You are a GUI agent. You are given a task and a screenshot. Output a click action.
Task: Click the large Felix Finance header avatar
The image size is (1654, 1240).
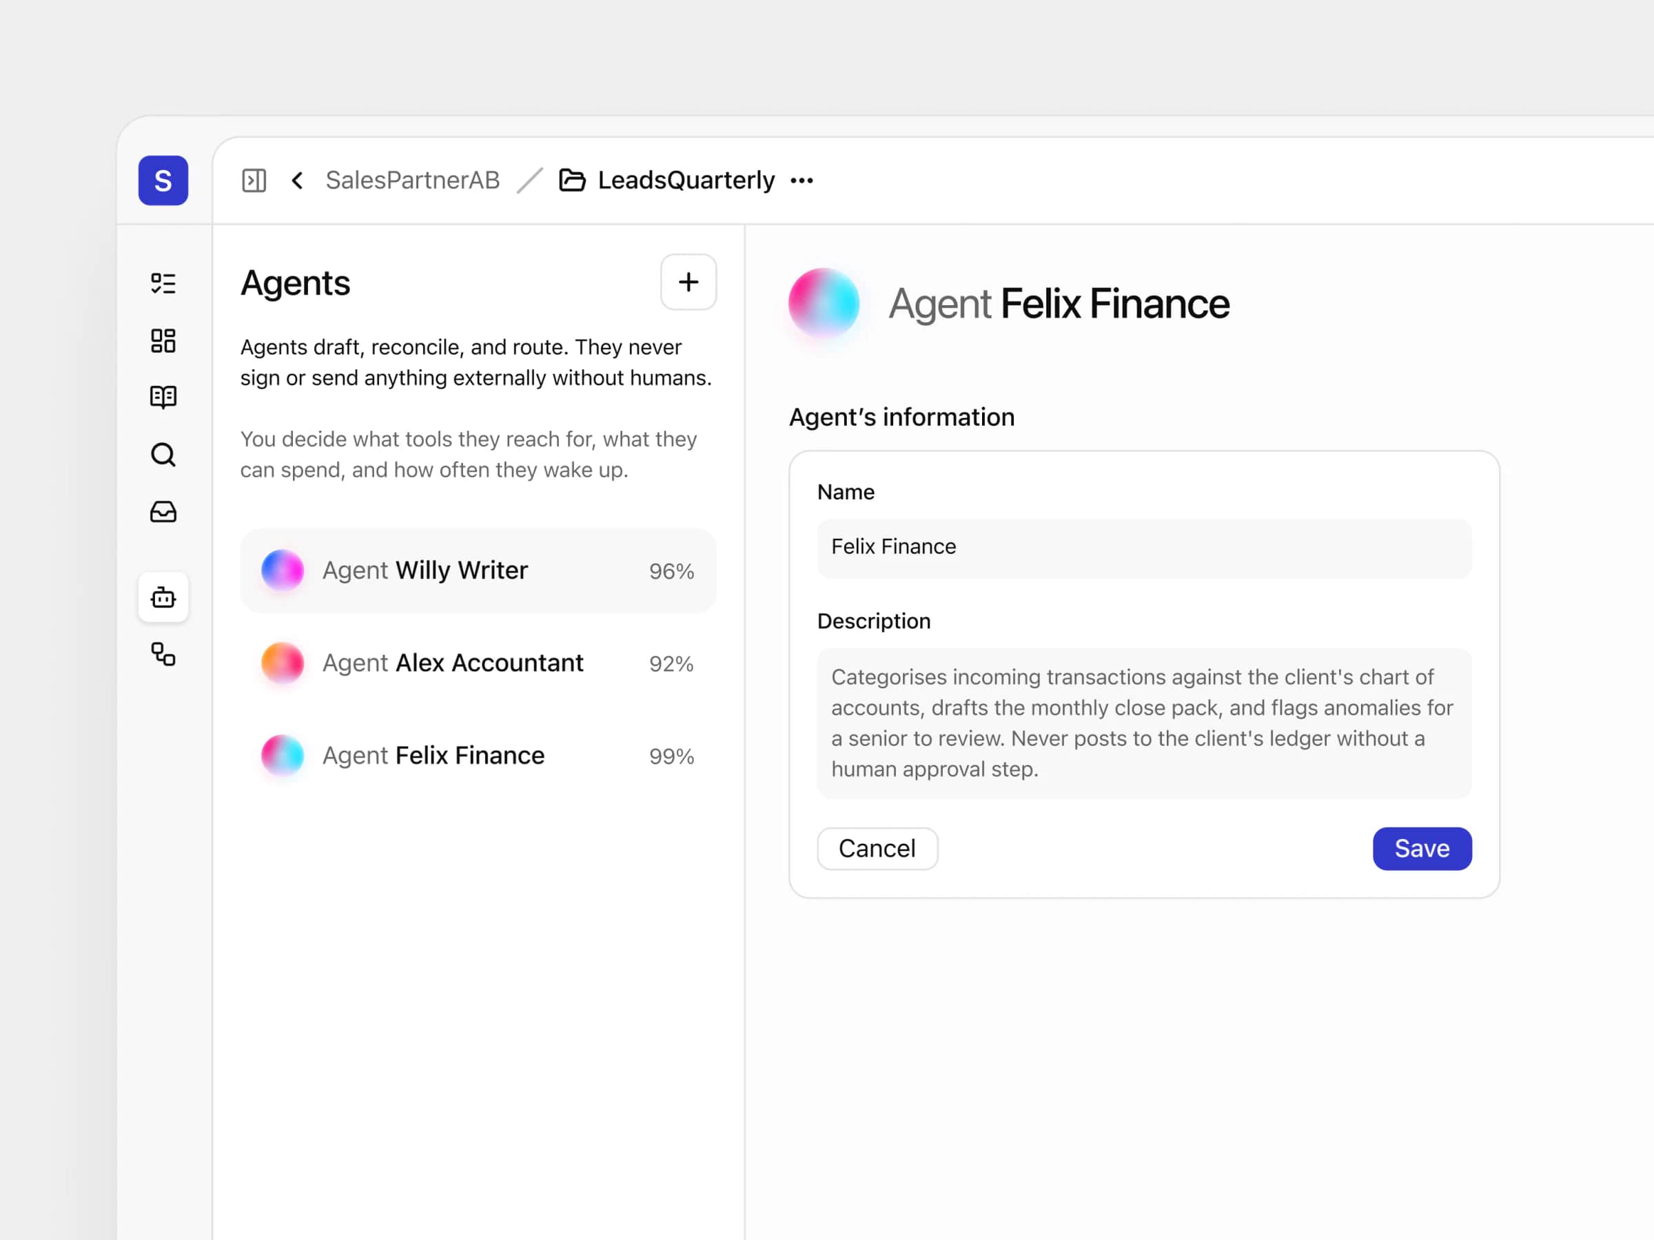click(x=824, y=304)
